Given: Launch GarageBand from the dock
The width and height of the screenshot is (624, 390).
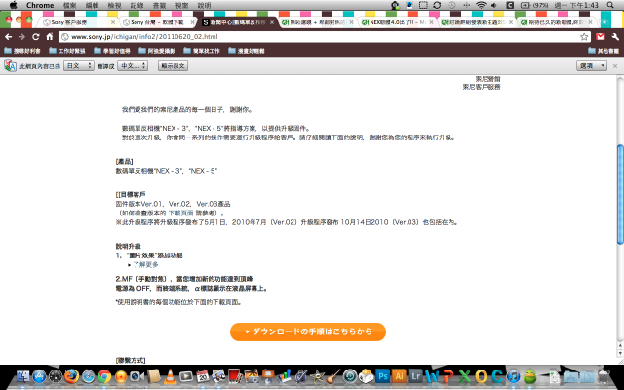Looking at the screenshot, I should pyautogui.click(x=333, y=376).
